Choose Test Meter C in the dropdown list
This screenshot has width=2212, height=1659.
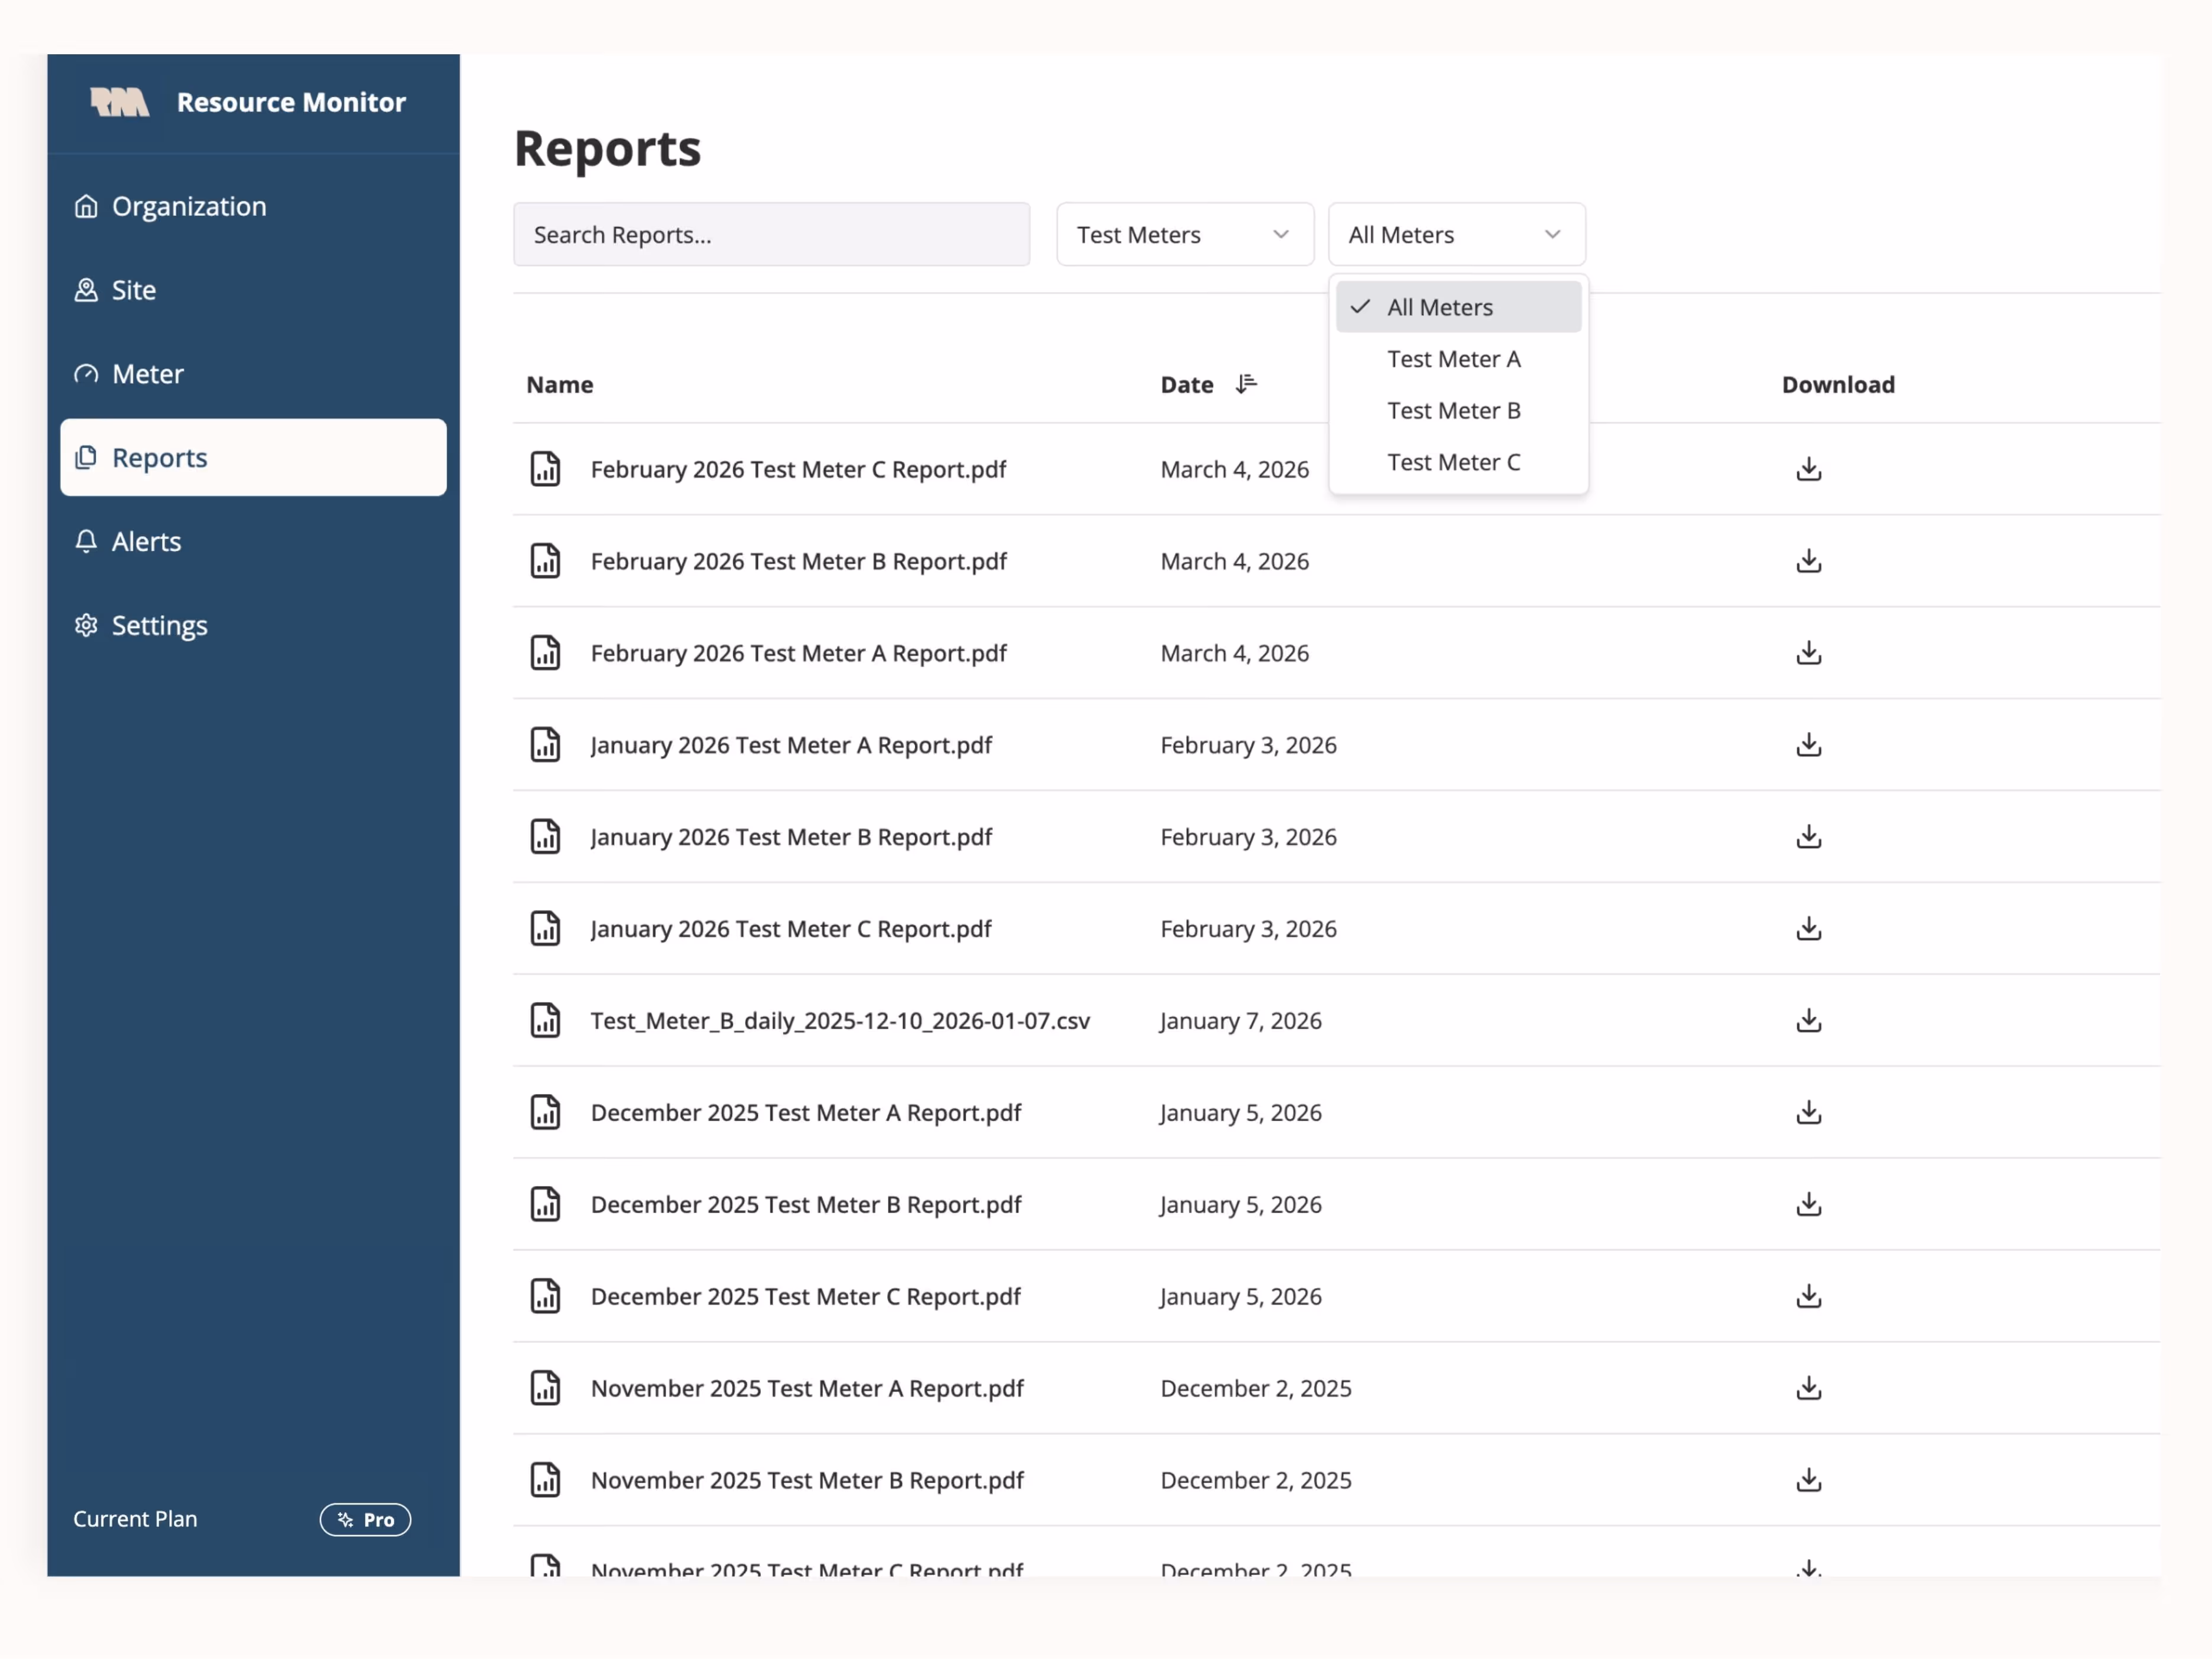(1454, 462)
